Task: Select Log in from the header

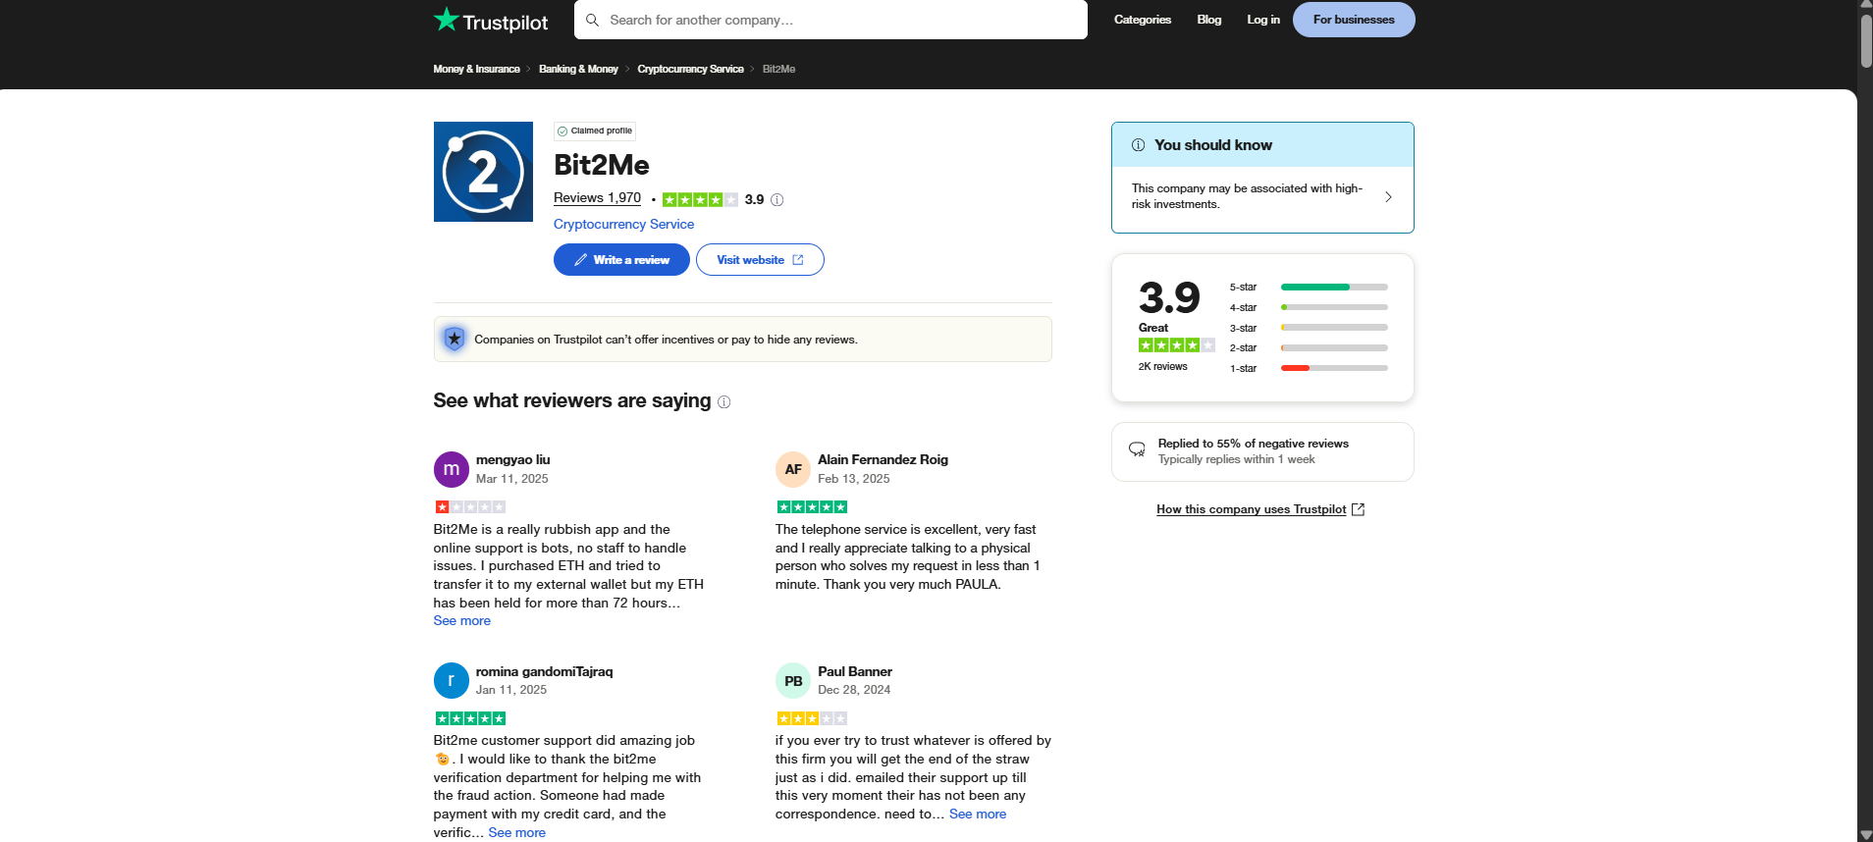Action: tap(1263, 20)
